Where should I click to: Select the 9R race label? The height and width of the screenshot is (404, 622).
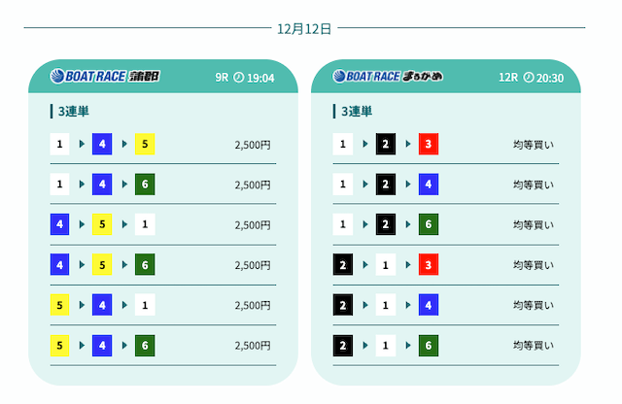221,78
